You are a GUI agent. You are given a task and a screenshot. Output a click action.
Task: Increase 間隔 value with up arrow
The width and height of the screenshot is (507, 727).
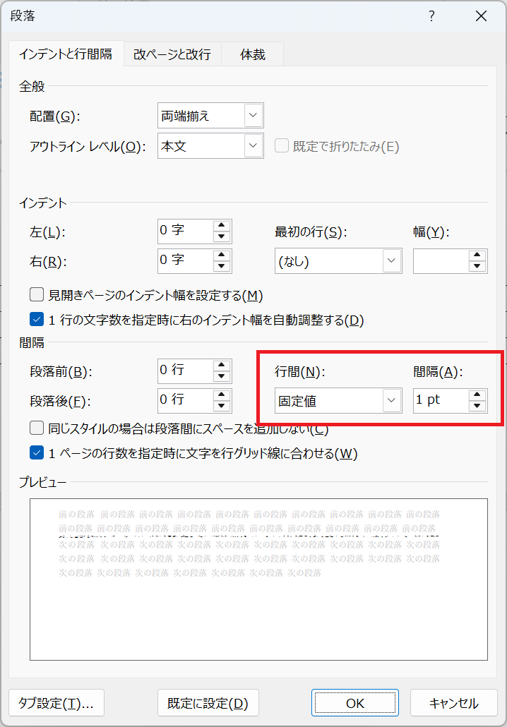(x=477, y=395)
